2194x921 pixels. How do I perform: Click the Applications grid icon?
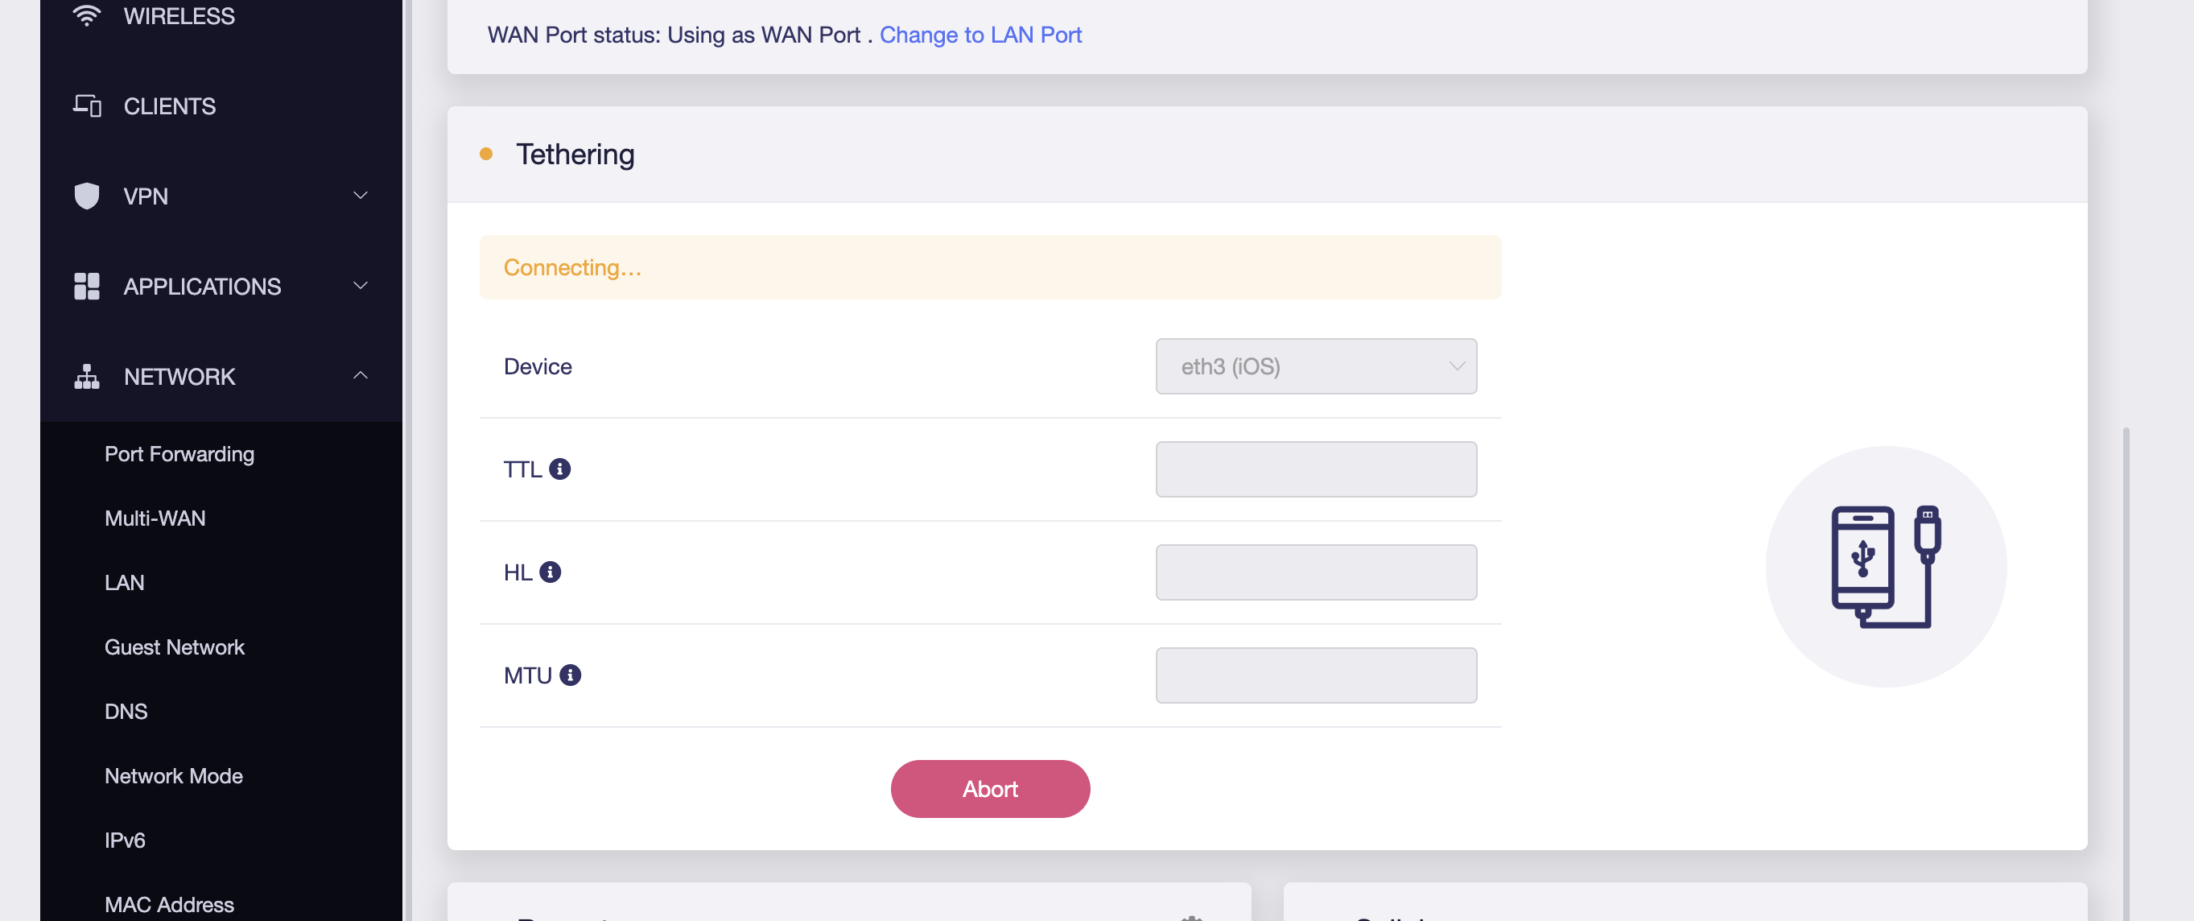(86, 287)
